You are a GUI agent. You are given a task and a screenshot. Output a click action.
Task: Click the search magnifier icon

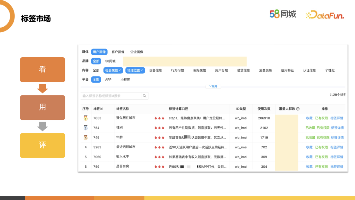click(144, 96)
